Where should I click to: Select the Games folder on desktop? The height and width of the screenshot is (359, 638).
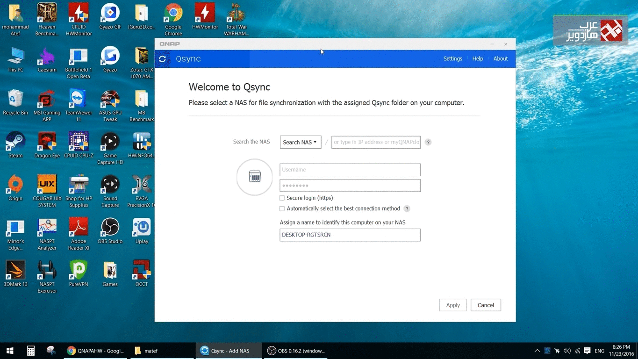[110, 273]
